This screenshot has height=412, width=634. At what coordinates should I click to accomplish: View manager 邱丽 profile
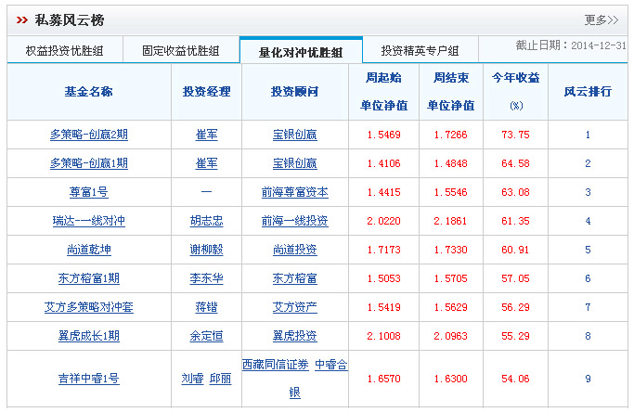pyautogui.click(x=220, y=379)
